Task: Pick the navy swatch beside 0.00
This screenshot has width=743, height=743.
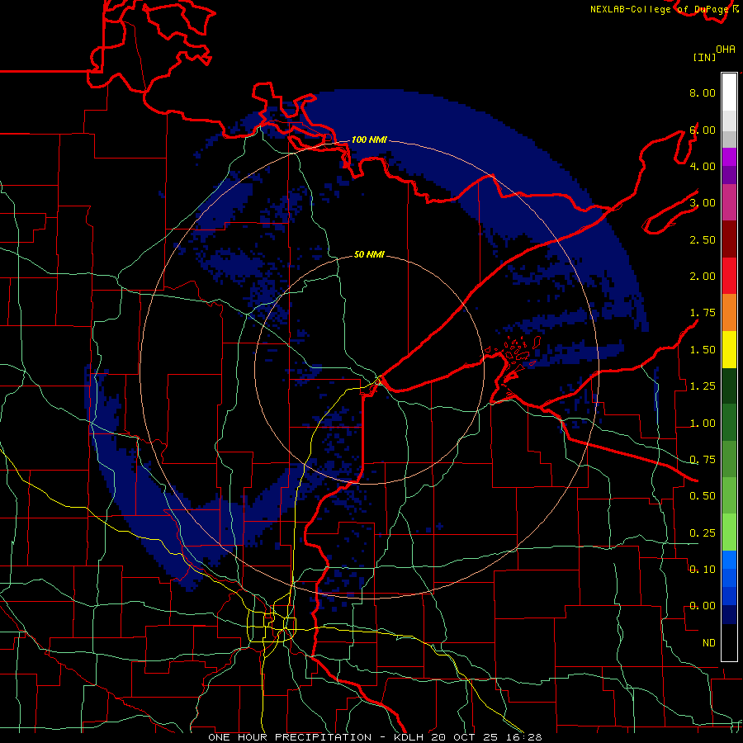Action: click(729, 615)
